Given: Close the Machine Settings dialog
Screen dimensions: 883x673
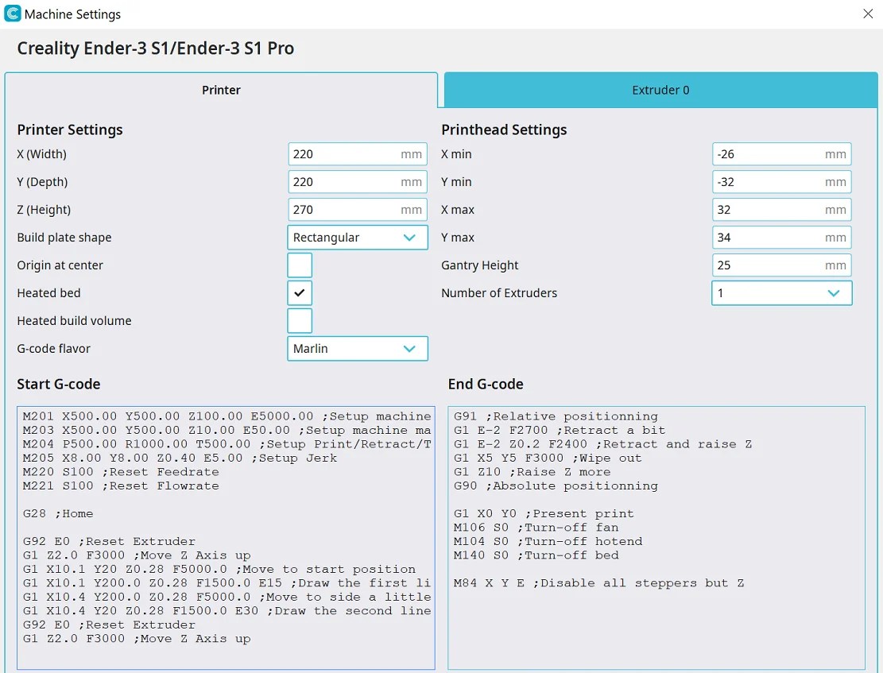Looking at the screenshot, I should pyautogui.click(x=868, y=14).
